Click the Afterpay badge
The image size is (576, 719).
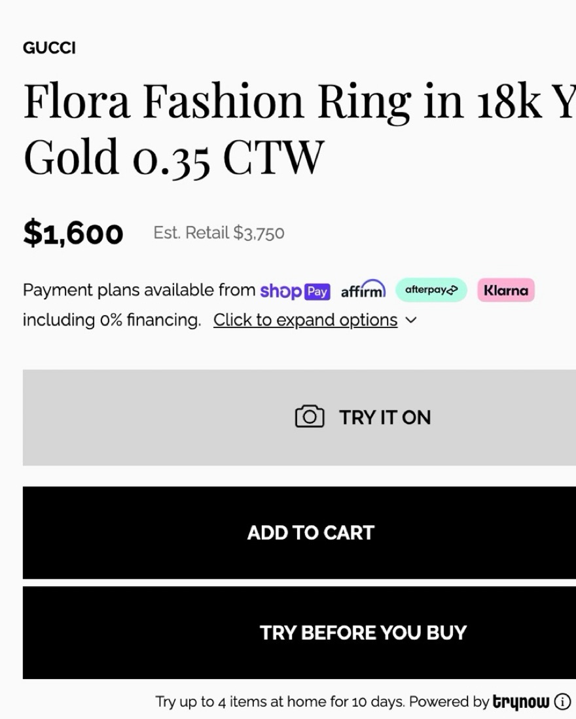pyautogui.click(x=431, y=289)
